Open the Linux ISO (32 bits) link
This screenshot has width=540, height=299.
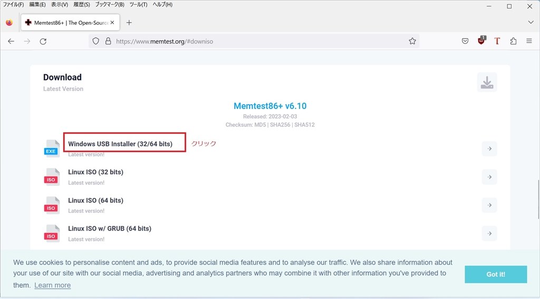[96, 172]
